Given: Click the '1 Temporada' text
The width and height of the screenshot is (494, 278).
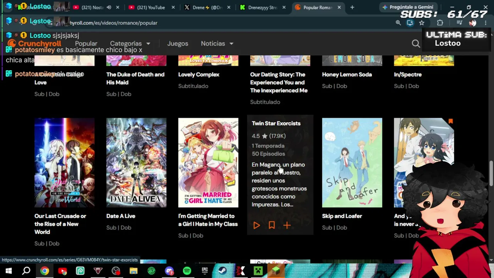Looking at the screenshot, I should pyautogui.click(x=268, y=146).
